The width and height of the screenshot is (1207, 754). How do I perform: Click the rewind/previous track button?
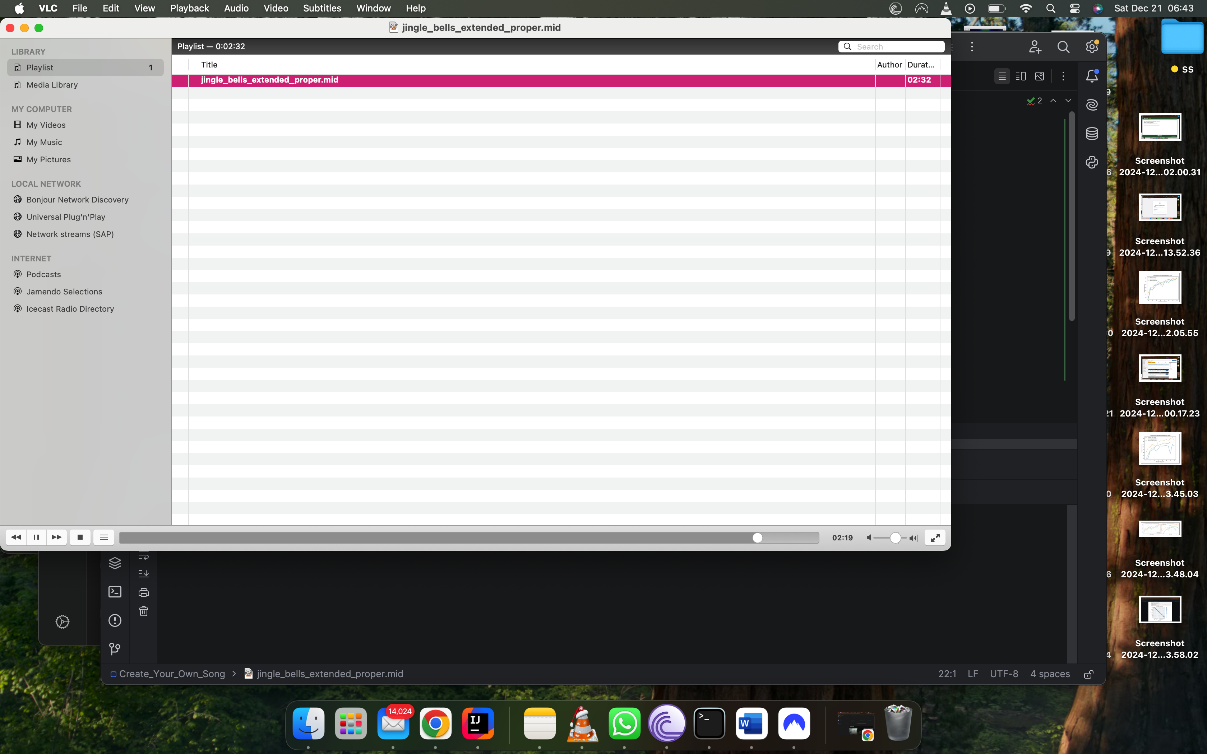(x=16, y=537)
